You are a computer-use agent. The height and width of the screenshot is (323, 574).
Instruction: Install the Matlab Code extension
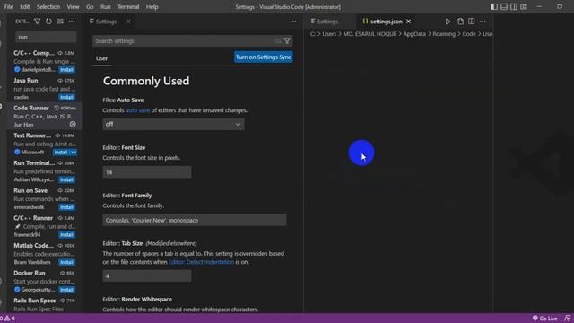(x=66, y=262)
